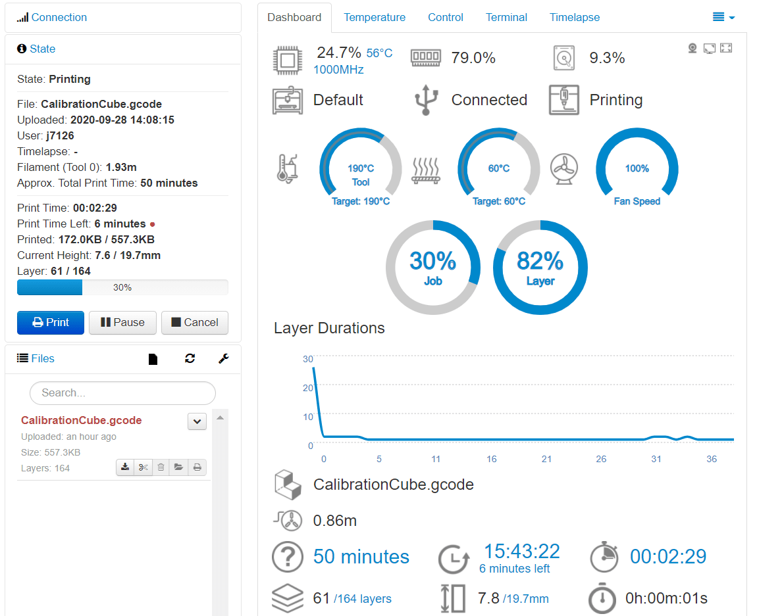Pause the current print job

122,323
